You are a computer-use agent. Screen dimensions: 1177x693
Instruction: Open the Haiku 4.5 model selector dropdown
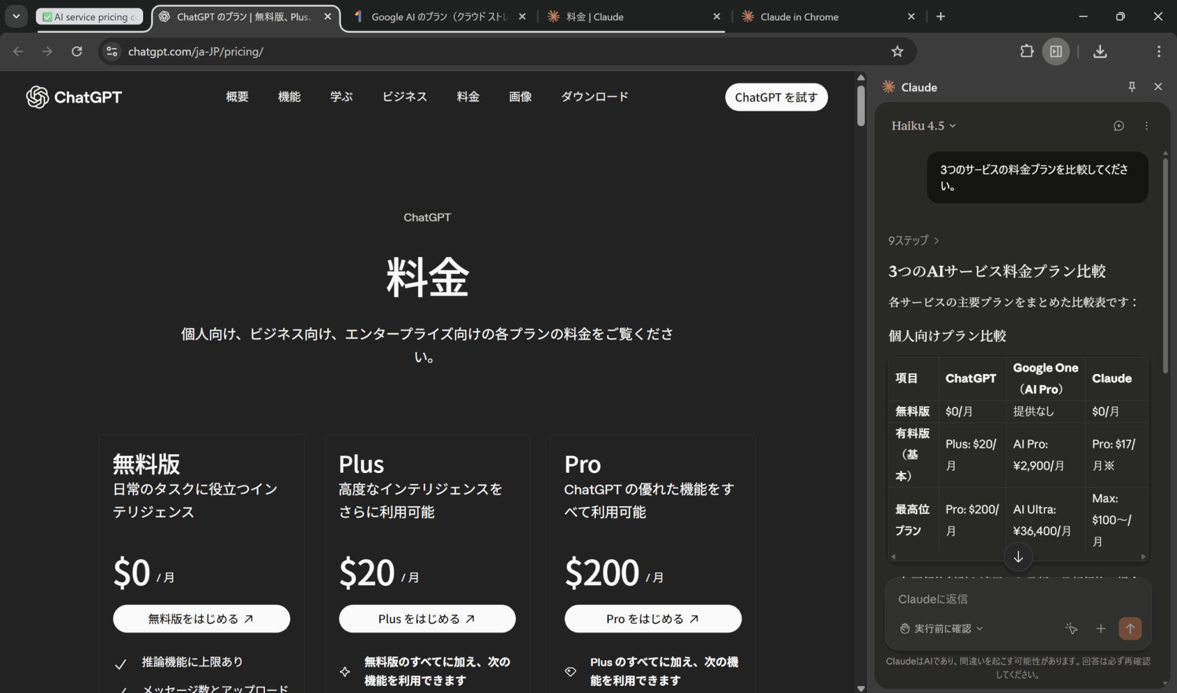[923, 126]
